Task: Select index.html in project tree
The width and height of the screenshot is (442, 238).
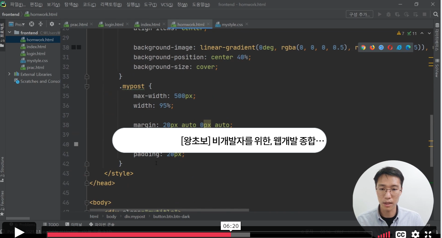Action: click(33, 46)
